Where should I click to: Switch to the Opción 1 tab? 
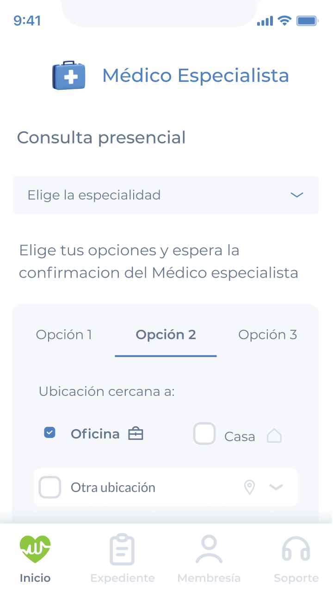64,334
